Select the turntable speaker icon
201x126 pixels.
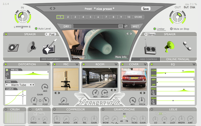click(13, 47)
